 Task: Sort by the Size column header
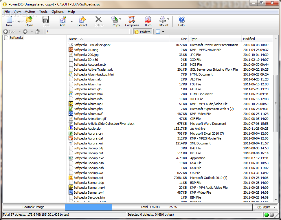click(x=179, y=39)
